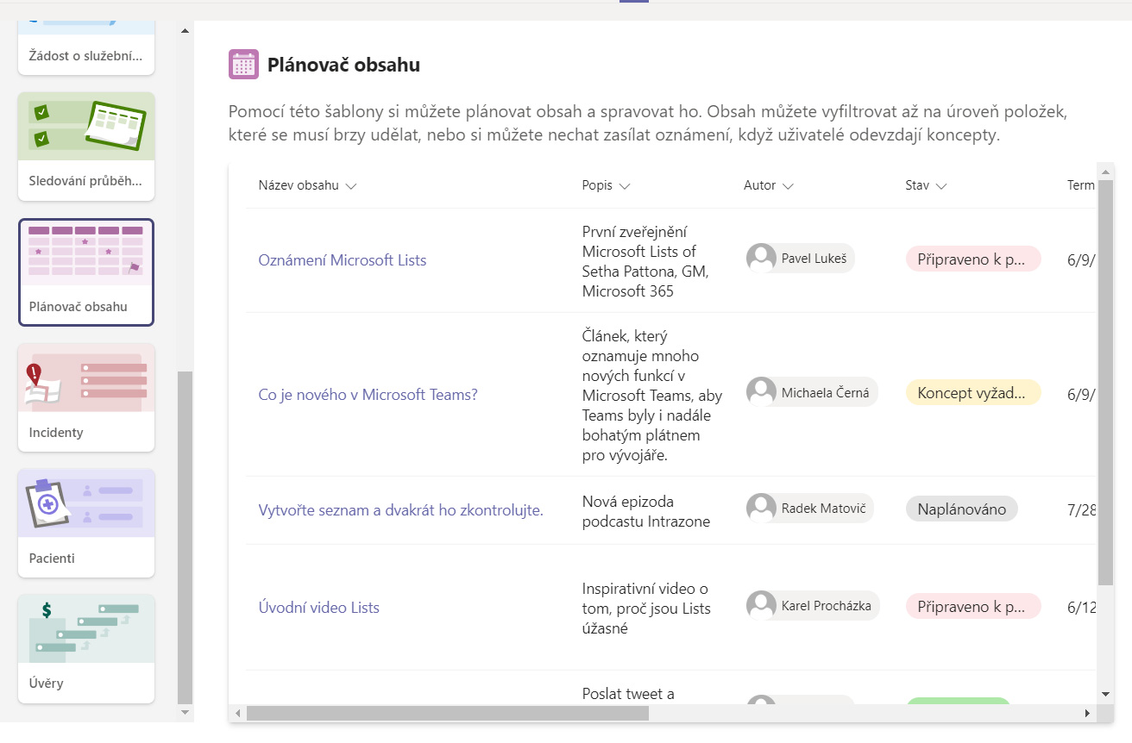The width and height of the screenshot is (1132, 743).
Task: Click the Michaela Černá name text
Action: (x=826, y=392)
